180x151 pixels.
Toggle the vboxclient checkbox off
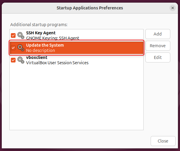click(x=13, y=60)
